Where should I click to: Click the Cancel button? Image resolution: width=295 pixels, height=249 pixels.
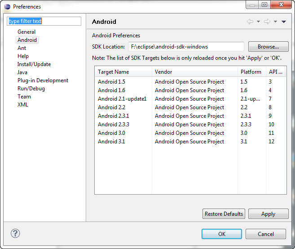[x=266, y=234]
